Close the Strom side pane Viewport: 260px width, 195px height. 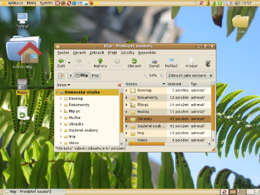pos(120,85)
